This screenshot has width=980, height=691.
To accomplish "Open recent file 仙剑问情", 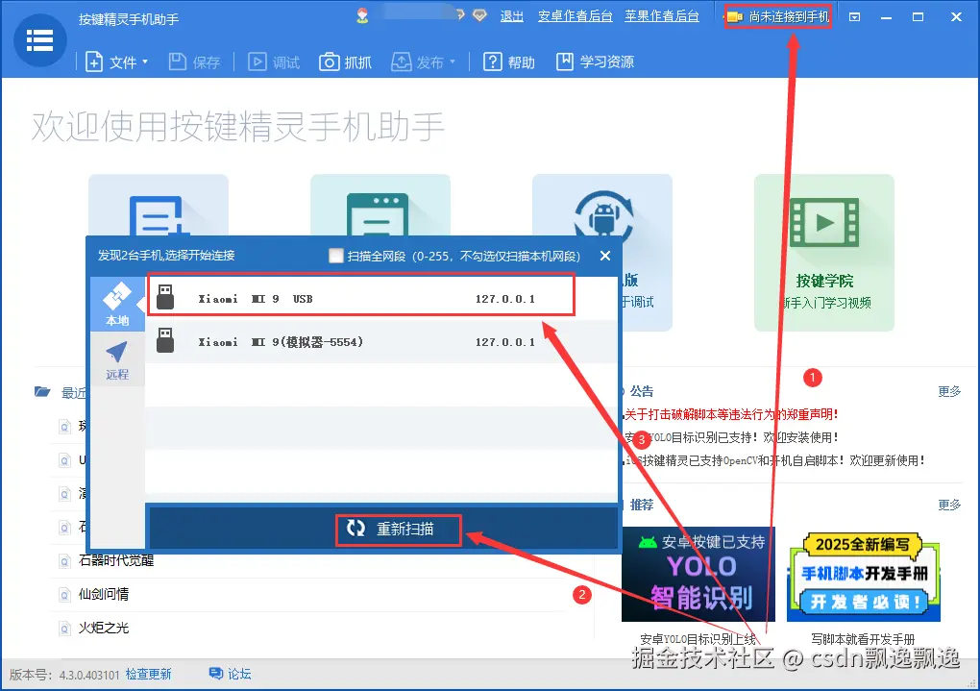I will pyautogui.click(x=104, y=594).
